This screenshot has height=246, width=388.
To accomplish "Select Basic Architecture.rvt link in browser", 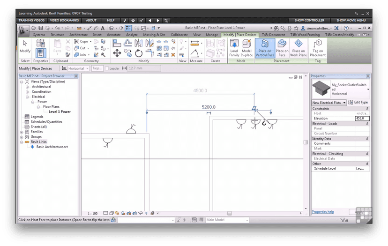I will click(52, 147).
